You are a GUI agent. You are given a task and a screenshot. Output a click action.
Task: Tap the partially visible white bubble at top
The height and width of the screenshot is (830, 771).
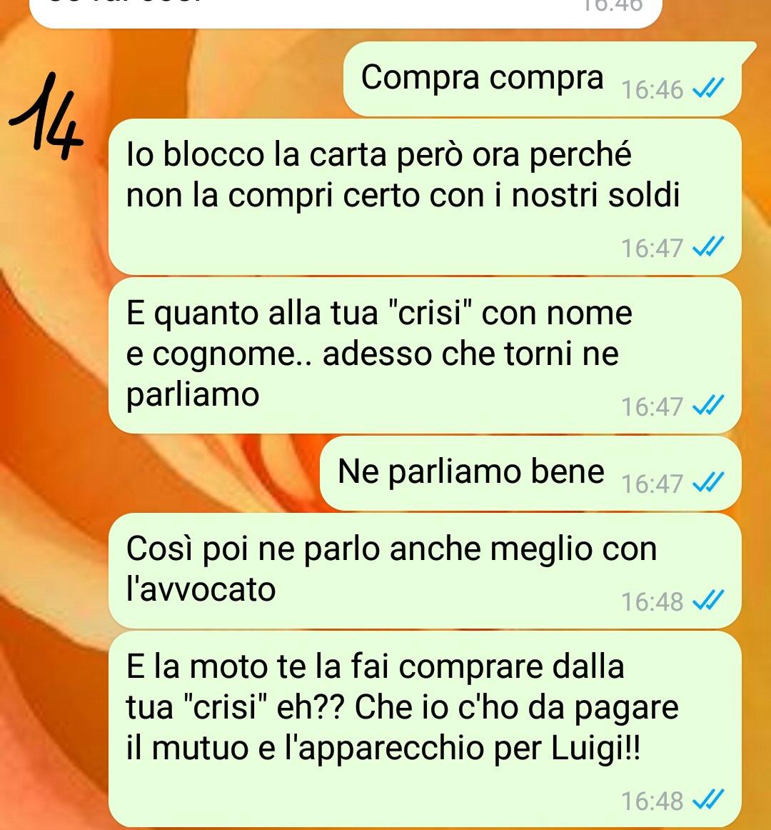pos(345,14)
